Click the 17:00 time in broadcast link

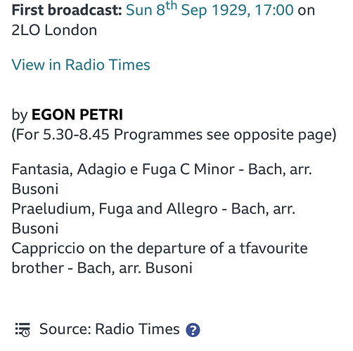click(274, 10)
